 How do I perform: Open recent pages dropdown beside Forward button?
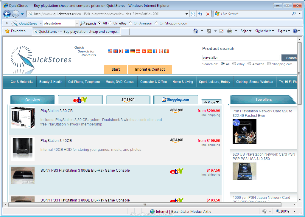(x=22, y=14)
